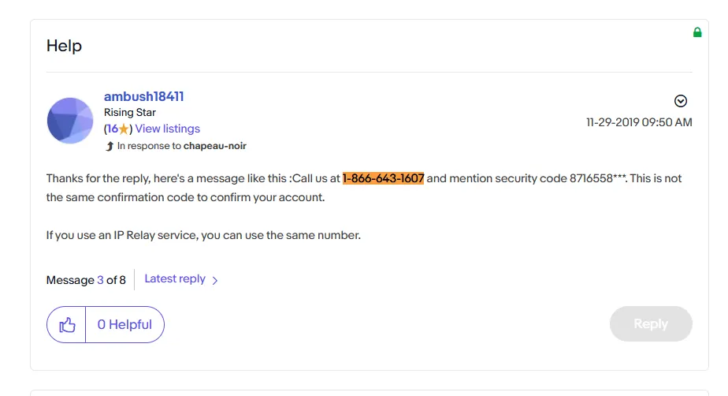This screenshot has width=728, height=396.
Task: Click the Help thread title
Action: tap(64, 46)
